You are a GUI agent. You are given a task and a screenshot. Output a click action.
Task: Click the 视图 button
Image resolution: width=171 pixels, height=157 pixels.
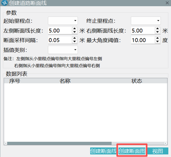[x=157, y=151]
